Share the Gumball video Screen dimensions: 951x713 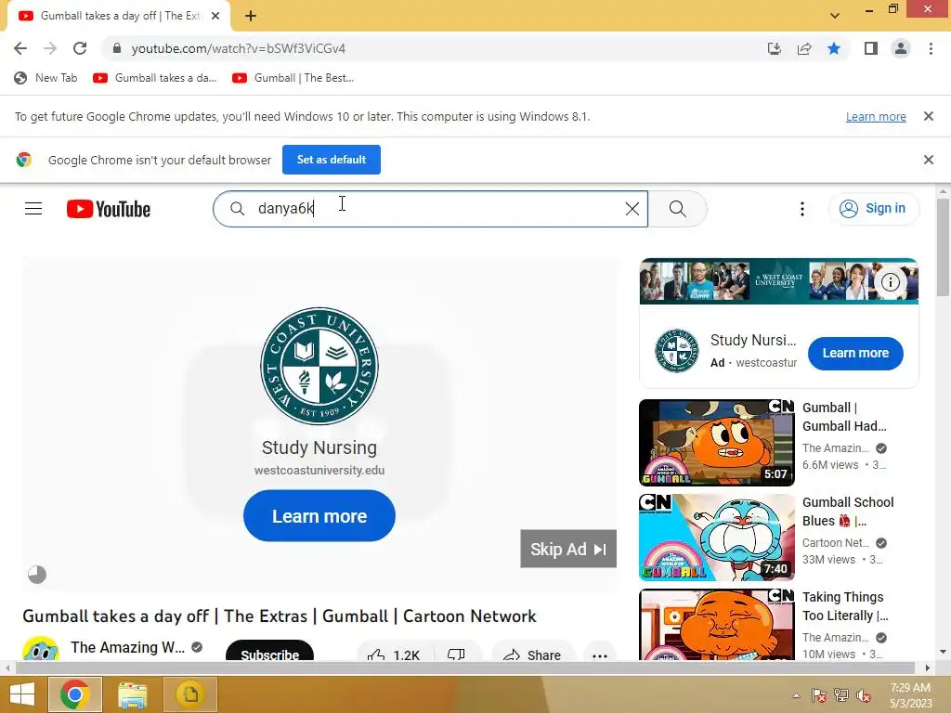click(532, 654)
